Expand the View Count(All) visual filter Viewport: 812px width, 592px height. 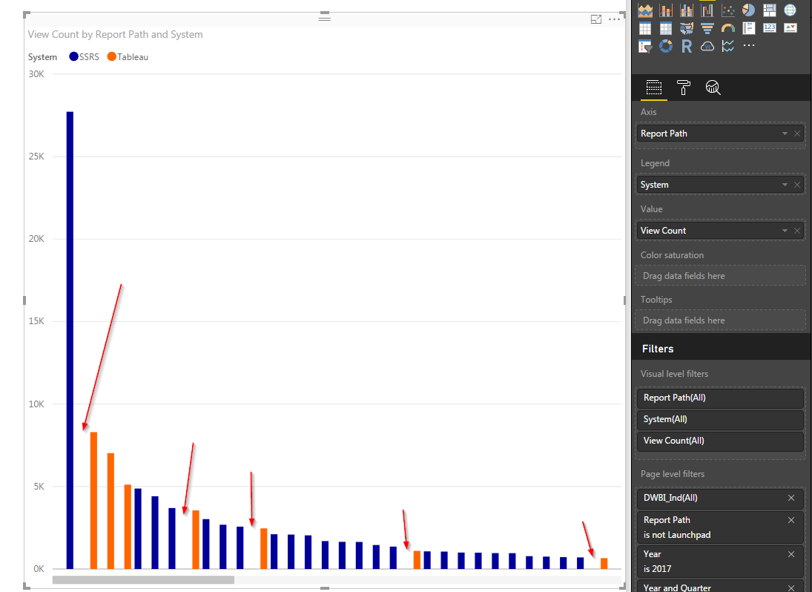point(720,441)
